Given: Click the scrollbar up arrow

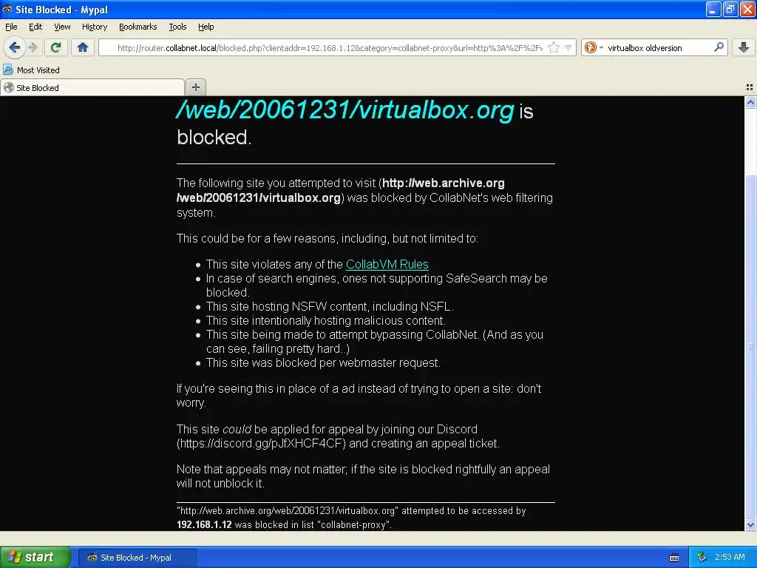Looking at the screenshot, I should tap(750, 102).
